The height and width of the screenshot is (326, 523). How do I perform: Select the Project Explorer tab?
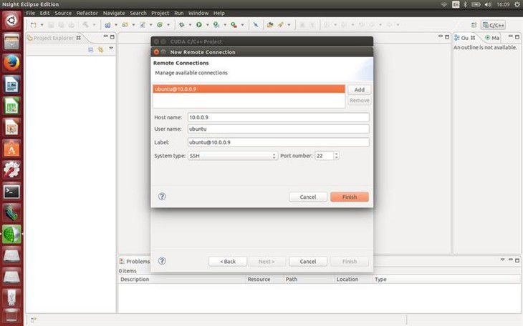click(x=53, y=38)
